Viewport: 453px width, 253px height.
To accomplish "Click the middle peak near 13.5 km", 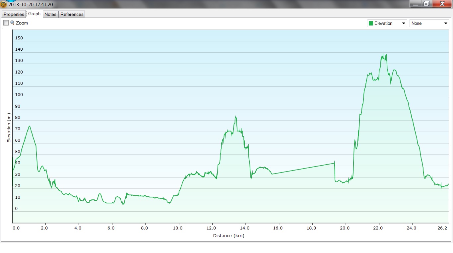I will pos(235,117).
